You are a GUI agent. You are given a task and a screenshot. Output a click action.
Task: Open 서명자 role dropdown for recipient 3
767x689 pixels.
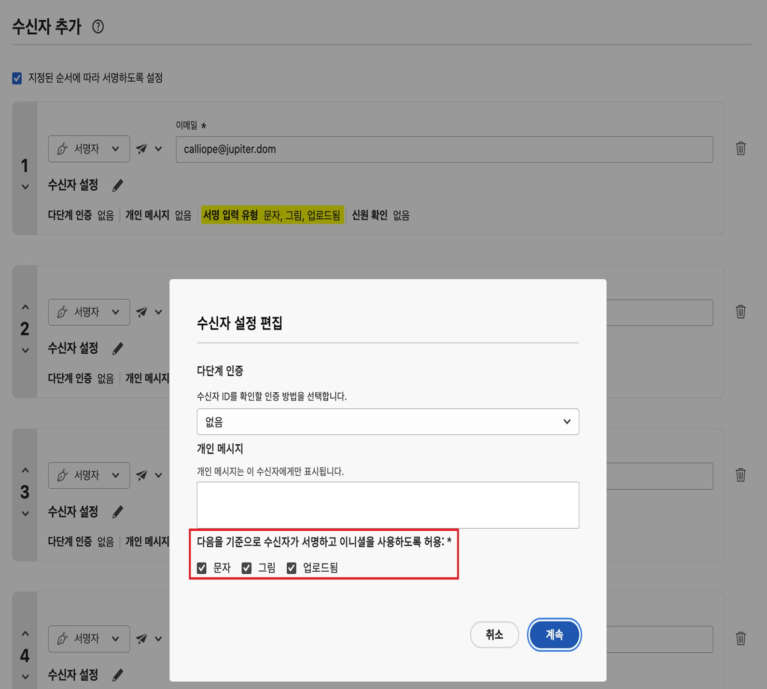click(89, 475)
